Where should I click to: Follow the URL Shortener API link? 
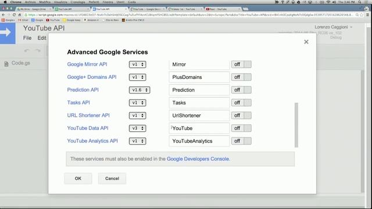[88, 116]
